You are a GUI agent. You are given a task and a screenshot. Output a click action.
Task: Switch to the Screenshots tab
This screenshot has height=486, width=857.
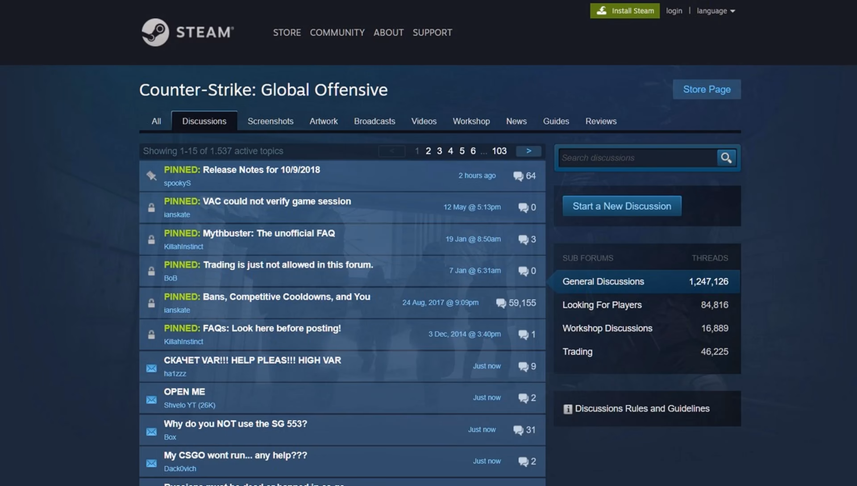point(270,121)
